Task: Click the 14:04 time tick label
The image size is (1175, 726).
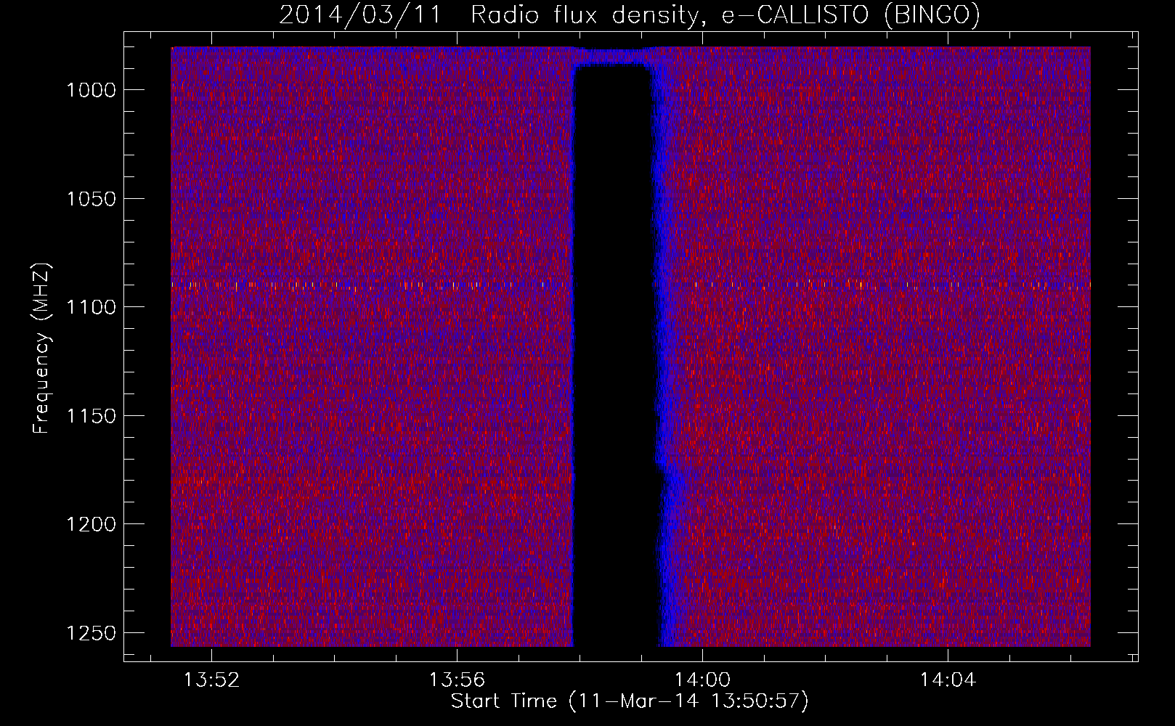Action: (948, 680)
